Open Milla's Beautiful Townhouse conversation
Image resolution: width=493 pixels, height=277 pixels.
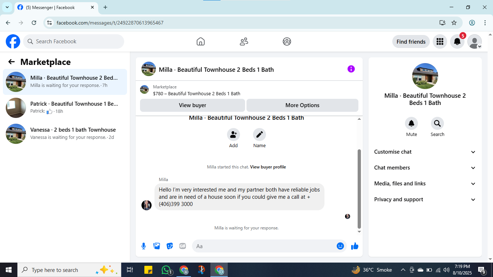[65, 82]
